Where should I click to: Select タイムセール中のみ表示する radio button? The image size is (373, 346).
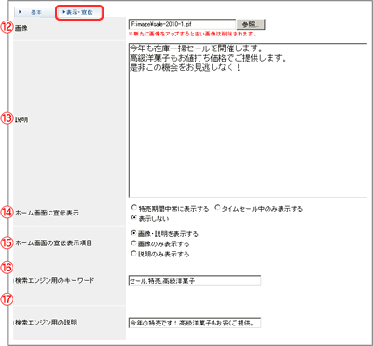217,207
